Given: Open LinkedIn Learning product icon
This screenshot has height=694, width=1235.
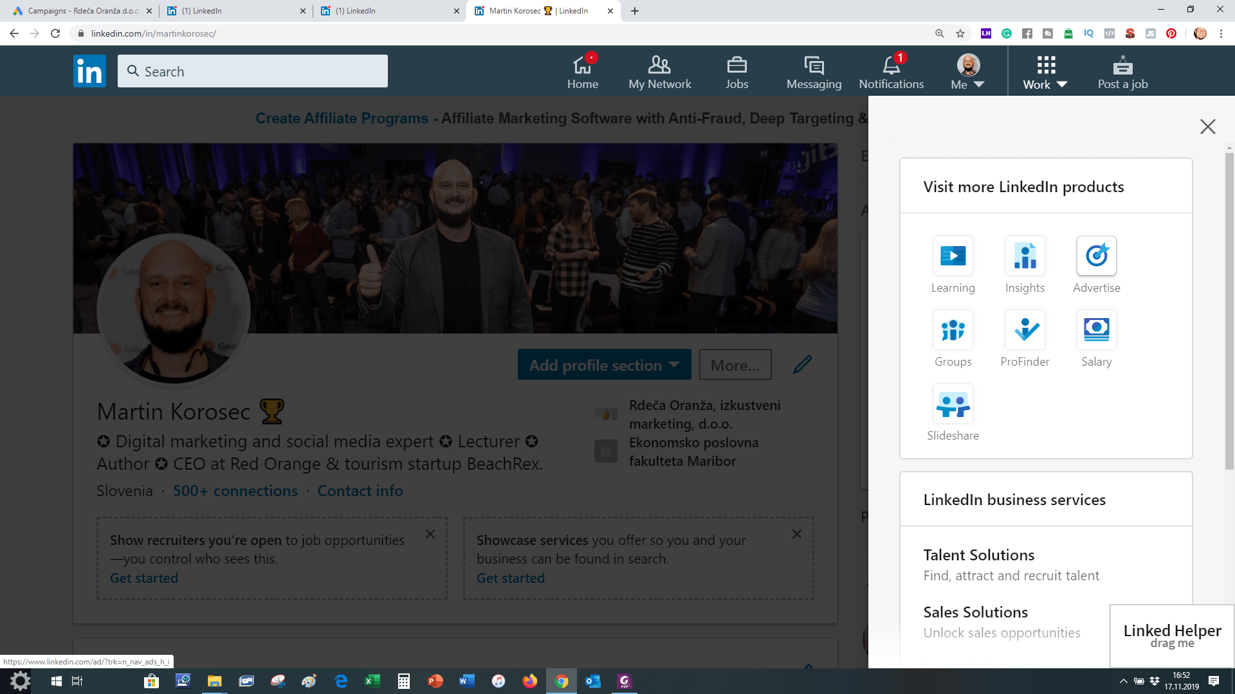Looking at the screenshot, I should (953, 256).
